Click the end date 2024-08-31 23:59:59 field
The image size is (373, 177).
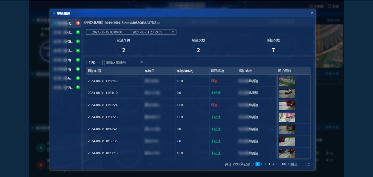147,32
